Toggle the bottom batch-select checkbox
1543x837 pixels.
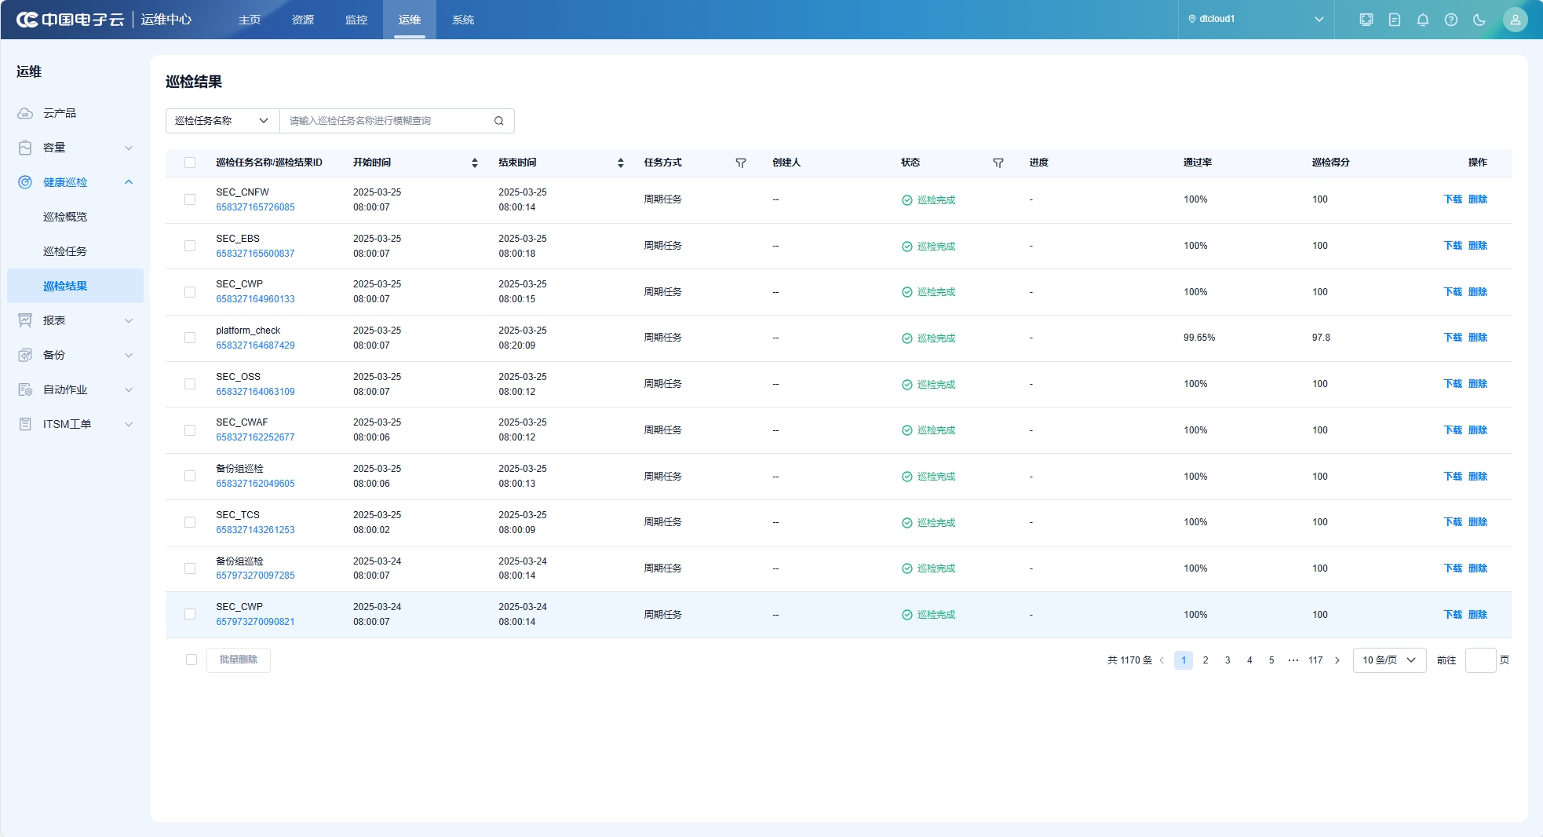(x=192, y=660)
